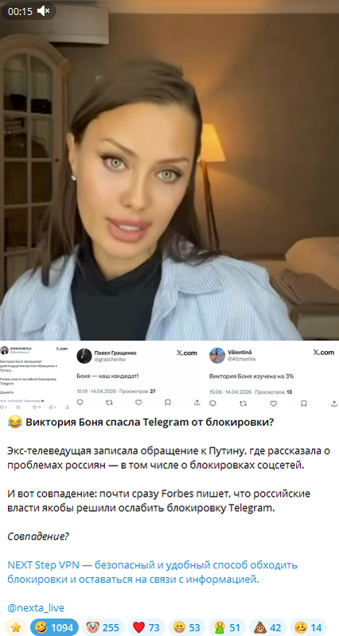
Task: Click the 00:15 video duration badge
Action: click(20, 12)
